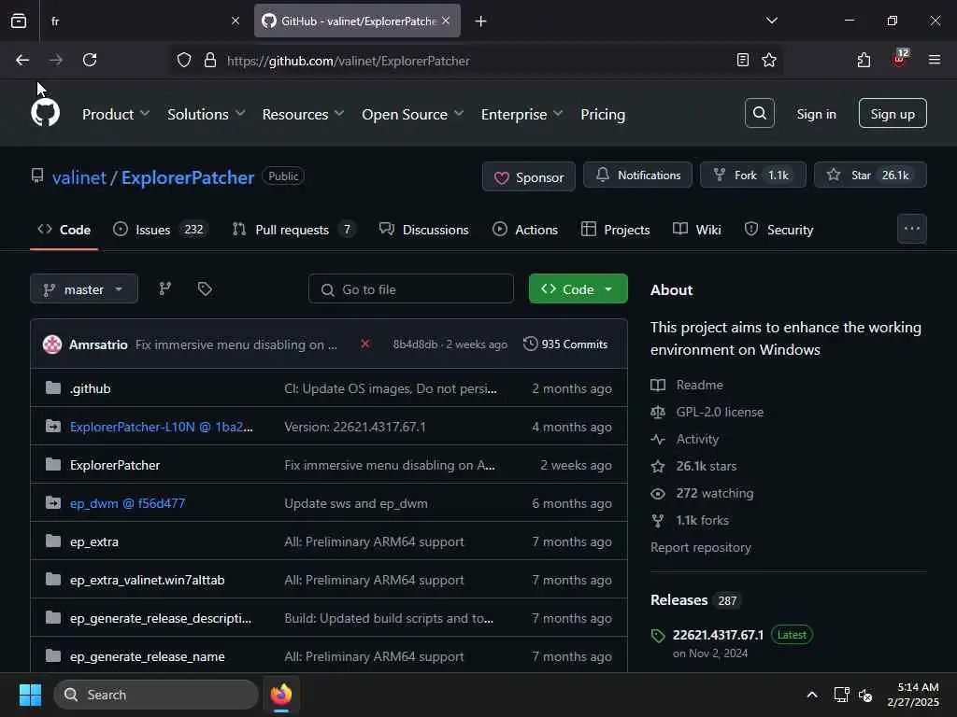Expand the Enterprise dropdown
The height and width of the screenshot is (717, 957).
click(x=521, y=114)
